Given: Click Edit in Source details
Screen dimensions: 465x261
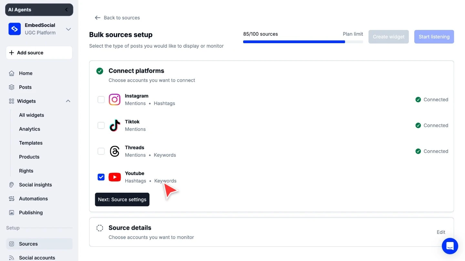Looking at the screenshot, I should point(441,232).
